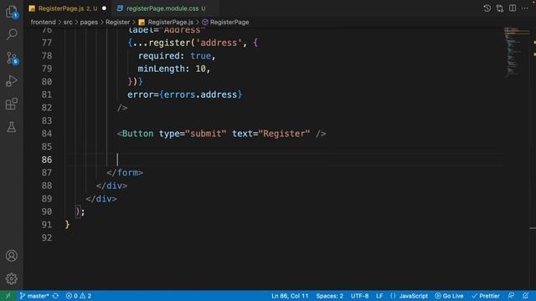Screen dimensions: 536x301
Task: Open the remote window indicator in status bar
Action: click(8, 296)
